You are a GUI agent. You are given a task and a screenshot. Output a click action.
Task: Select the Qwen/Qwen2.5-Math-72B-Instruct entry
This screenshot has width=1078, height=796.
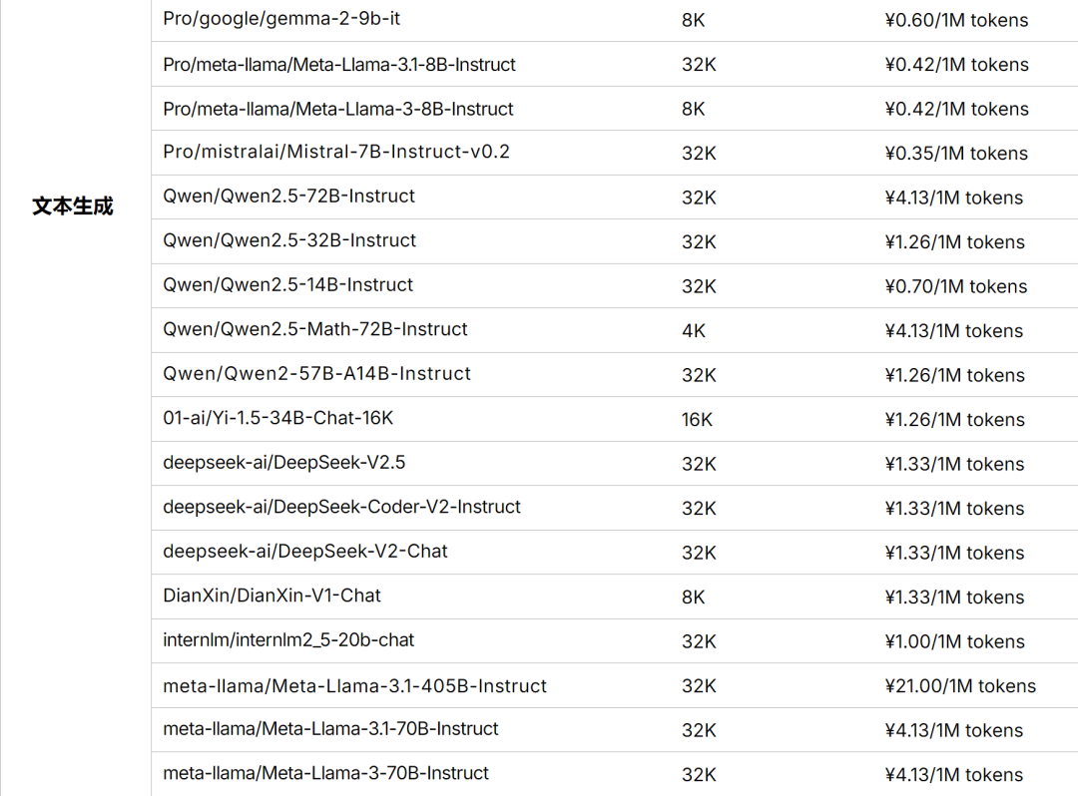coord(314,329)
